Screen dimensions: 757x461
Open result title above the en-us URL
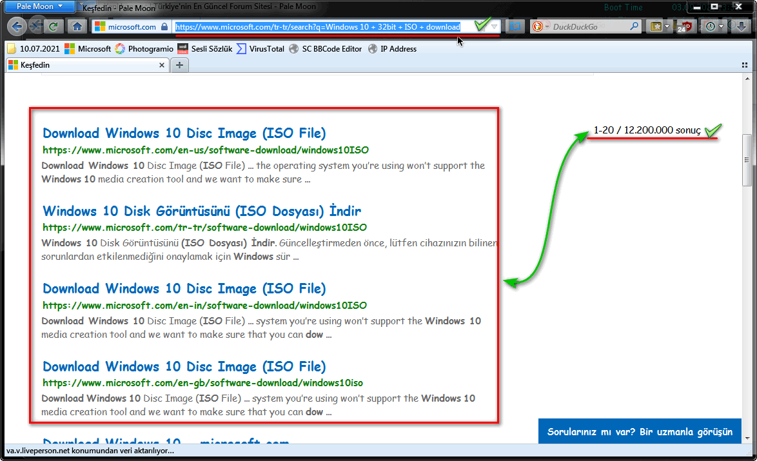[184, 133]
